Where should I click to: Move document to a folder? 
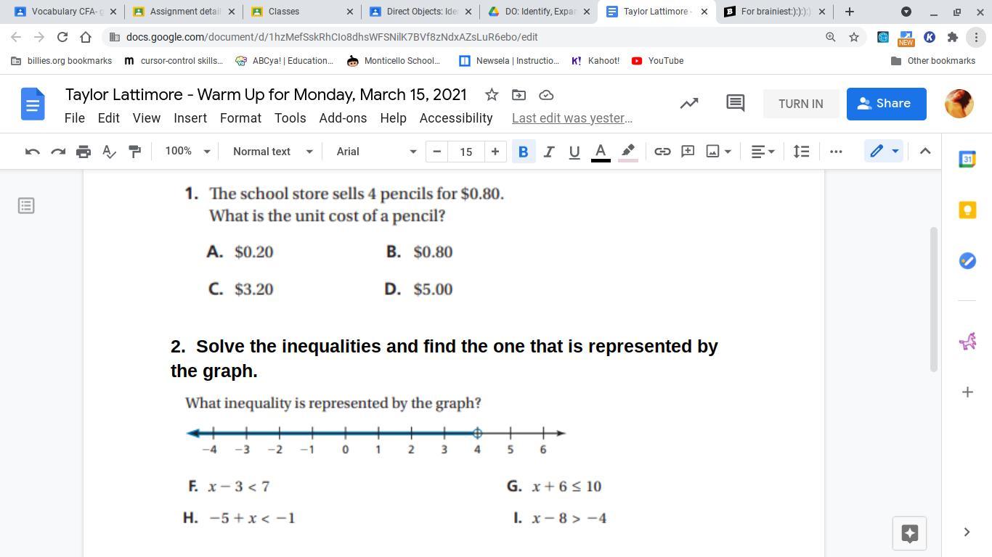(x=519, y=95)
